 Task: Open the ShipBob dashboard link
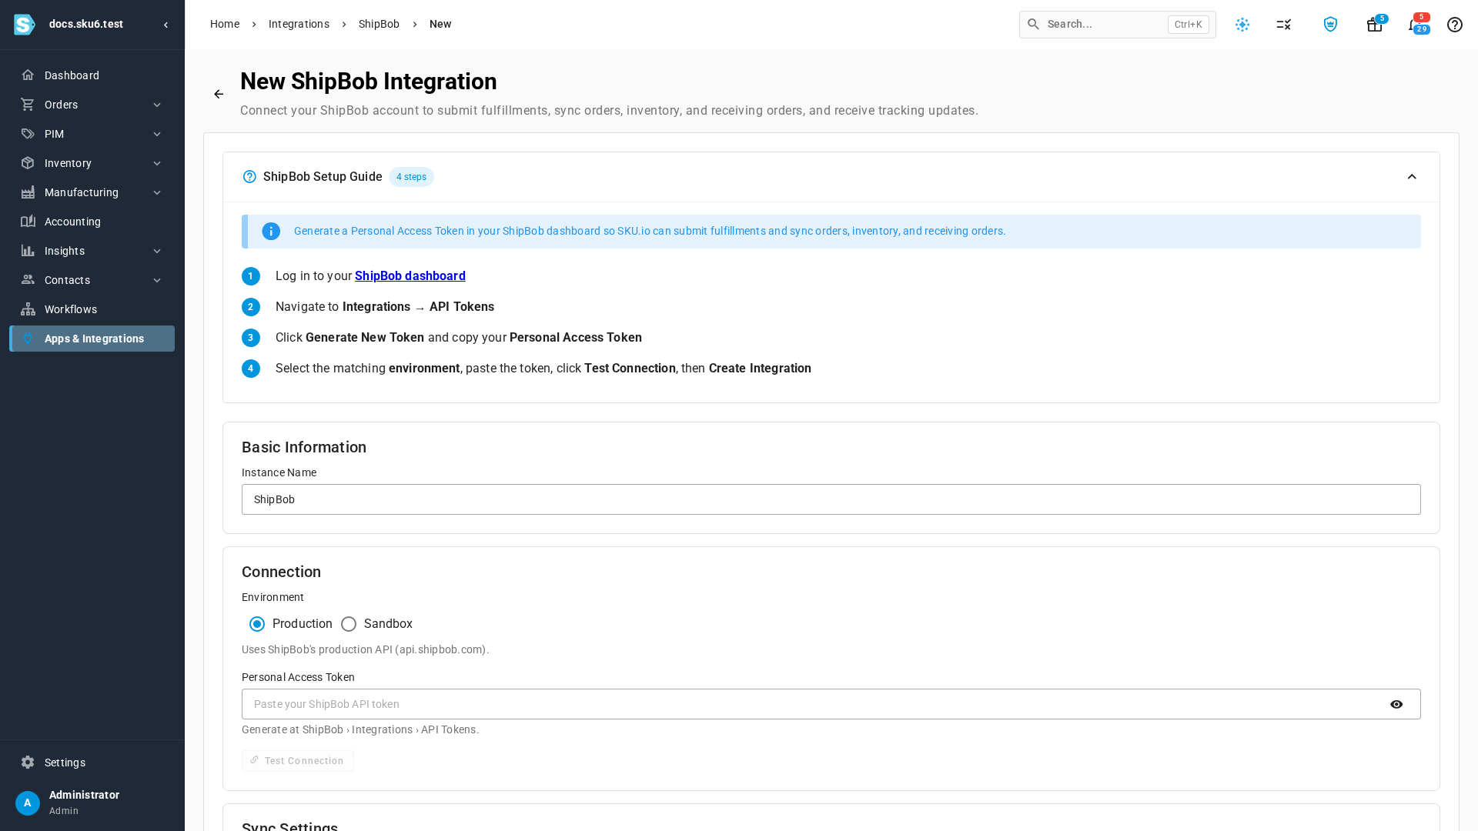(410, 276)
